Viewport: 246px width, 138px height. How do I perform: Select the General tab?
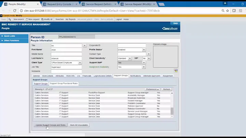(x=36, y=76)
